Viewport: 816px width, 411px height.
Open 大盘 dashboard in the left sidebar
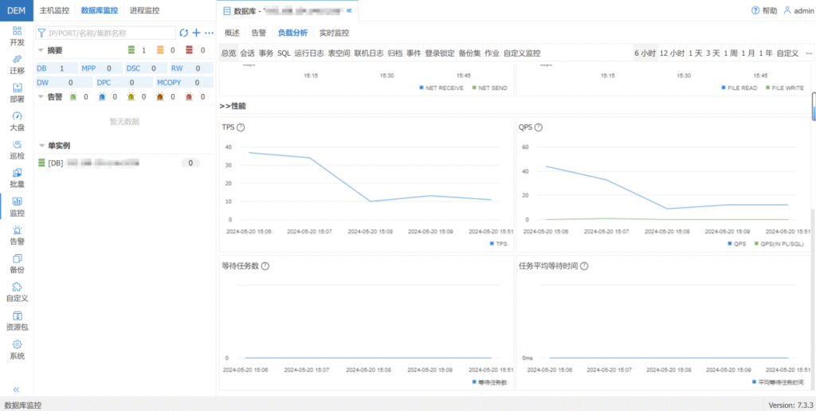[17, 121]
